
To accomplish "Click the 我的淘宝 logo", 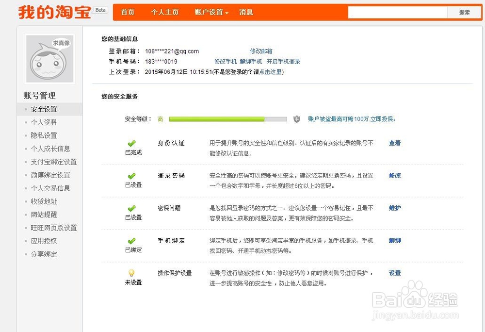I will pos(48,12).
